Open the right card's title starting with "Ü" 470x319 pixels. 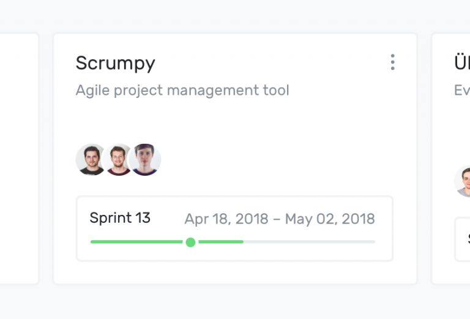pos(462,63)
